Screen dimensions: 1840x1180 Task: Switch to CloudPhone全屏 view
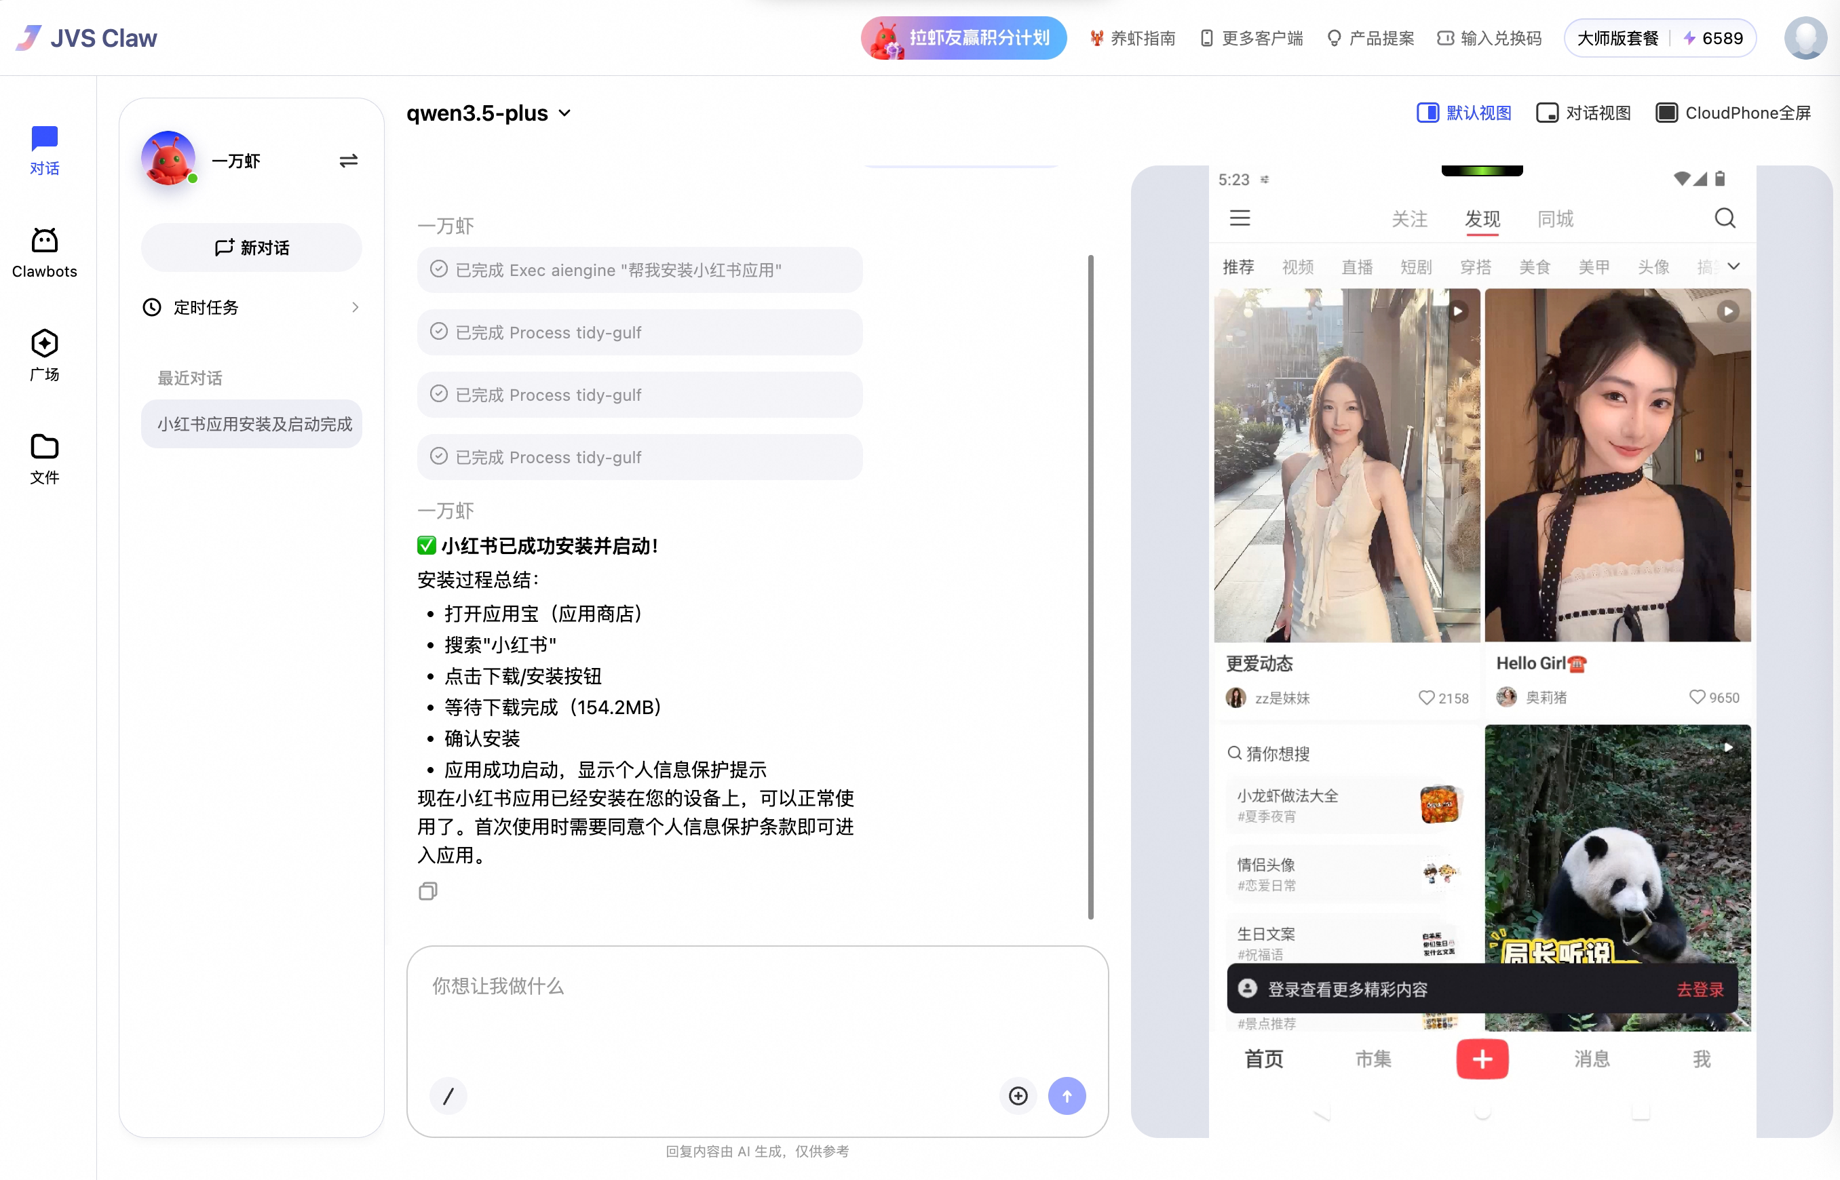click(1733, 113)
